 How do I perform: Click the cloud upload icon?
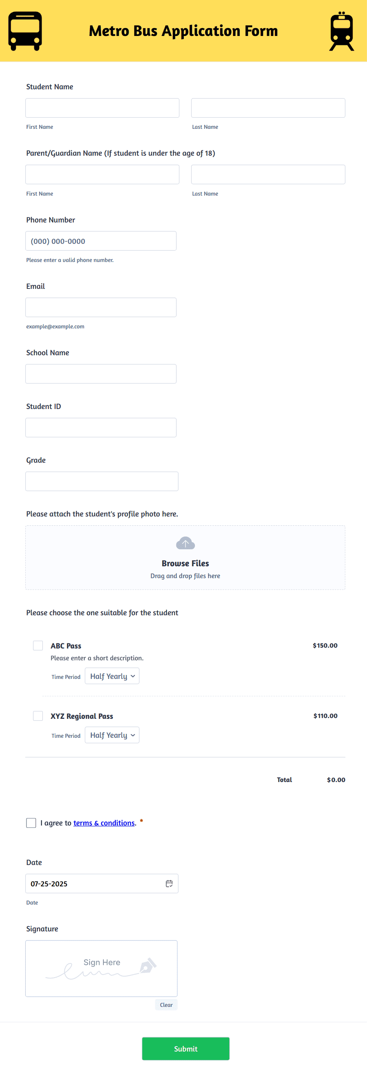[185, 543]
